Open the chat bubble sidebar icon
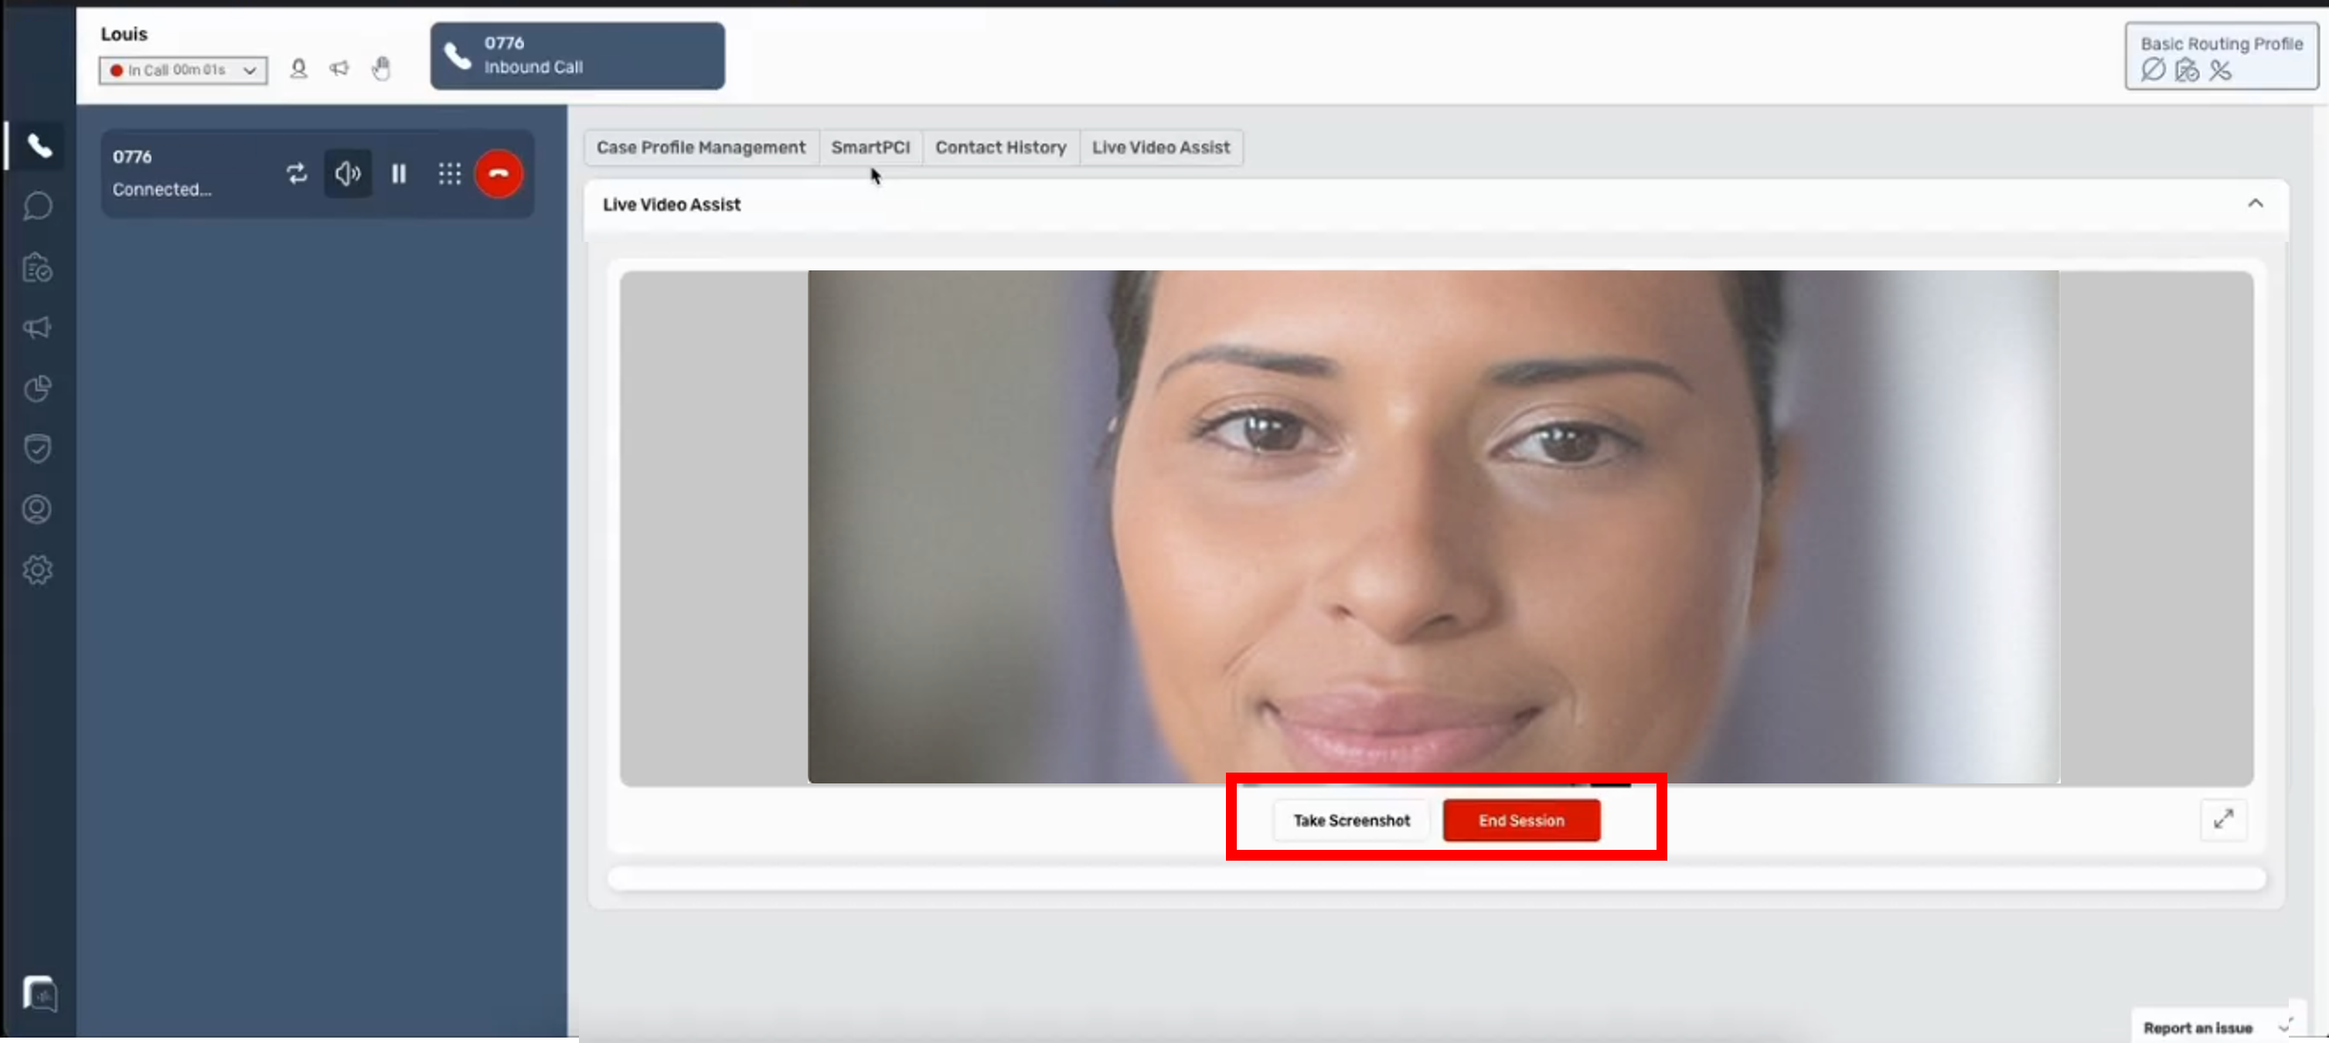The width and height of the screenshot is (2329, 1043). [x=37, y=206]
